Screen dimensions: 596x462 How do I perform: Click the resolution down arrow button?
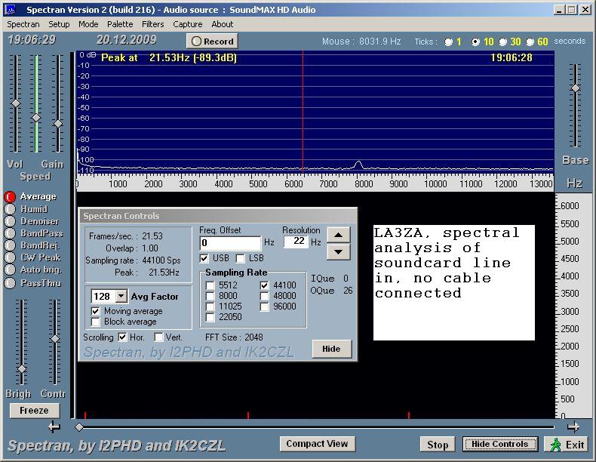(339, 251)
